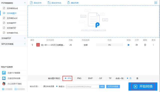Open the 迅捷PDF编辑器 product link
The height and width of the screenshot is (92, 160).
(14, 73)
